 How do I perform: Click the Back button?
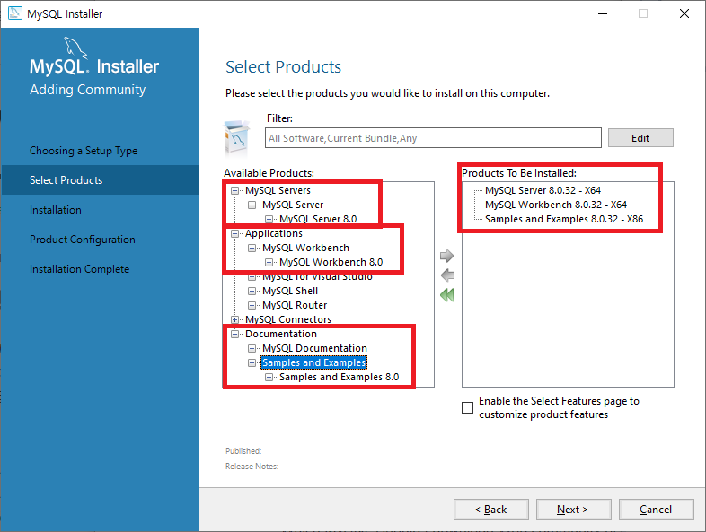(490, 510)
